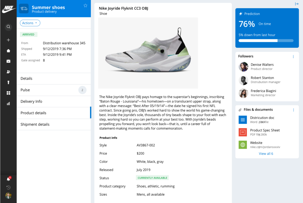
Task: Click the 5% down from last hour text
Action: 257,35
